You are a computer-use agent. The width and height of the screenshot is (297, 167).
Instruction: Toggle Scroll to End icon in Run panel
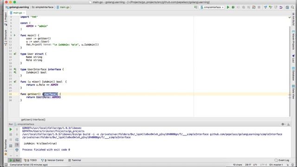17,145
